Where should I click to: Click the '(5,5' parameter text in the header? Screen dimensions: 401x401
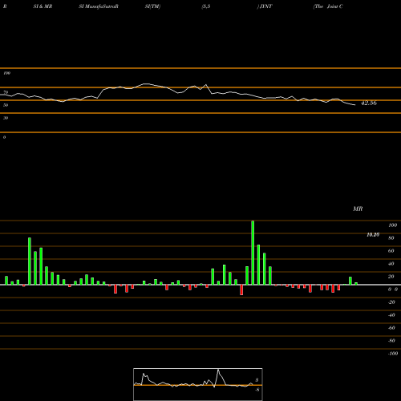point(206,6)
